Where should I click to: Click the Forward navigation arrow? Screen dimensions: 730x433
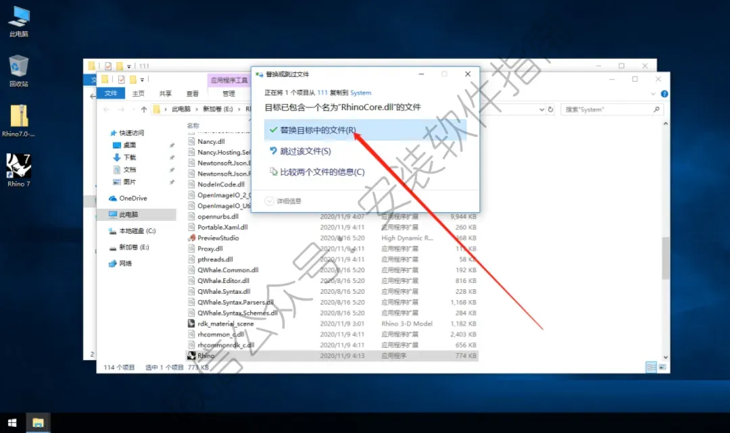(121, 109)
